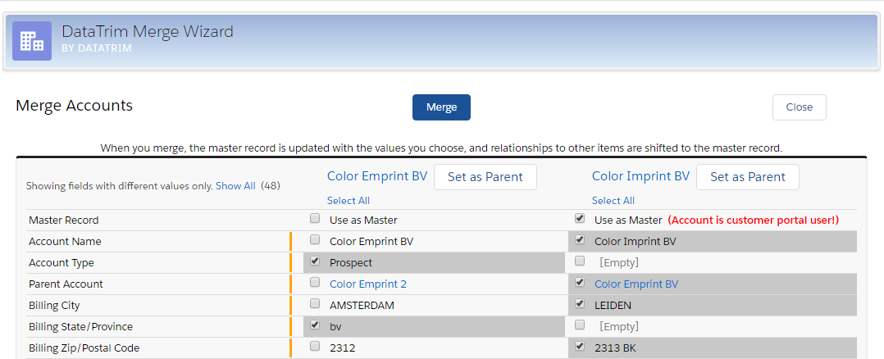Click the DataTrim building grid icon

(32, 41)
